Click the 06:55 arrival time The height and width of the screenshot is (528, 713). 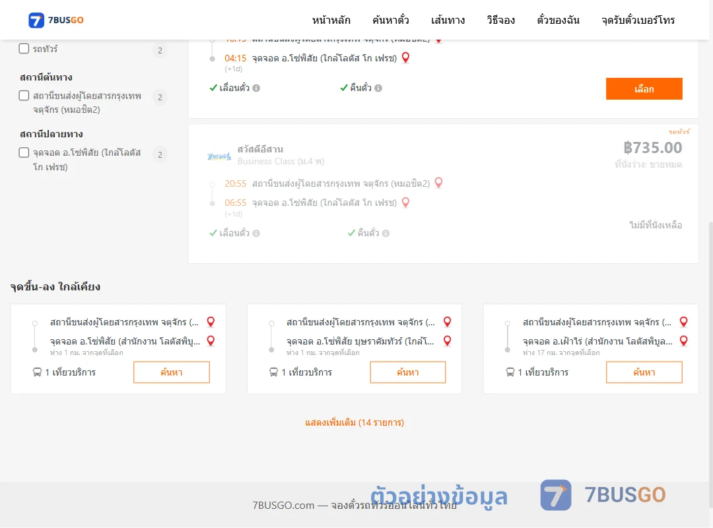click(235, 203)
